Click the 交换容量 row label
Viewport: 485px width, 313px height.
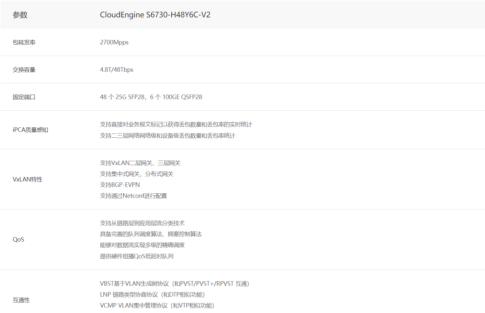24,70
